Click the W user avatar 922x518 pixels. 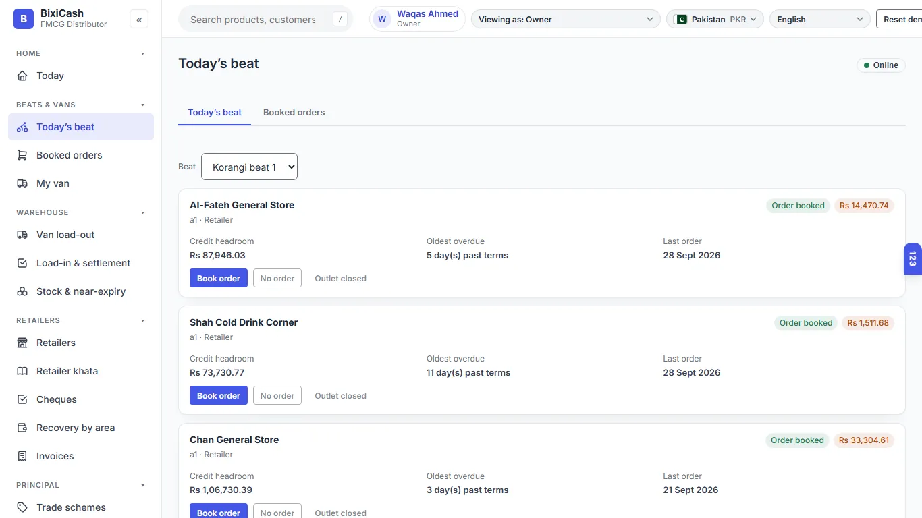point(382,19)
